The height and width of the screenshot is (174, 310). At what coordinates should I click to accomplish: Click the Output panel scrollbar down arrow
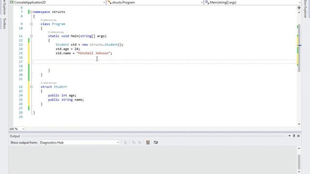click(299, 172)
